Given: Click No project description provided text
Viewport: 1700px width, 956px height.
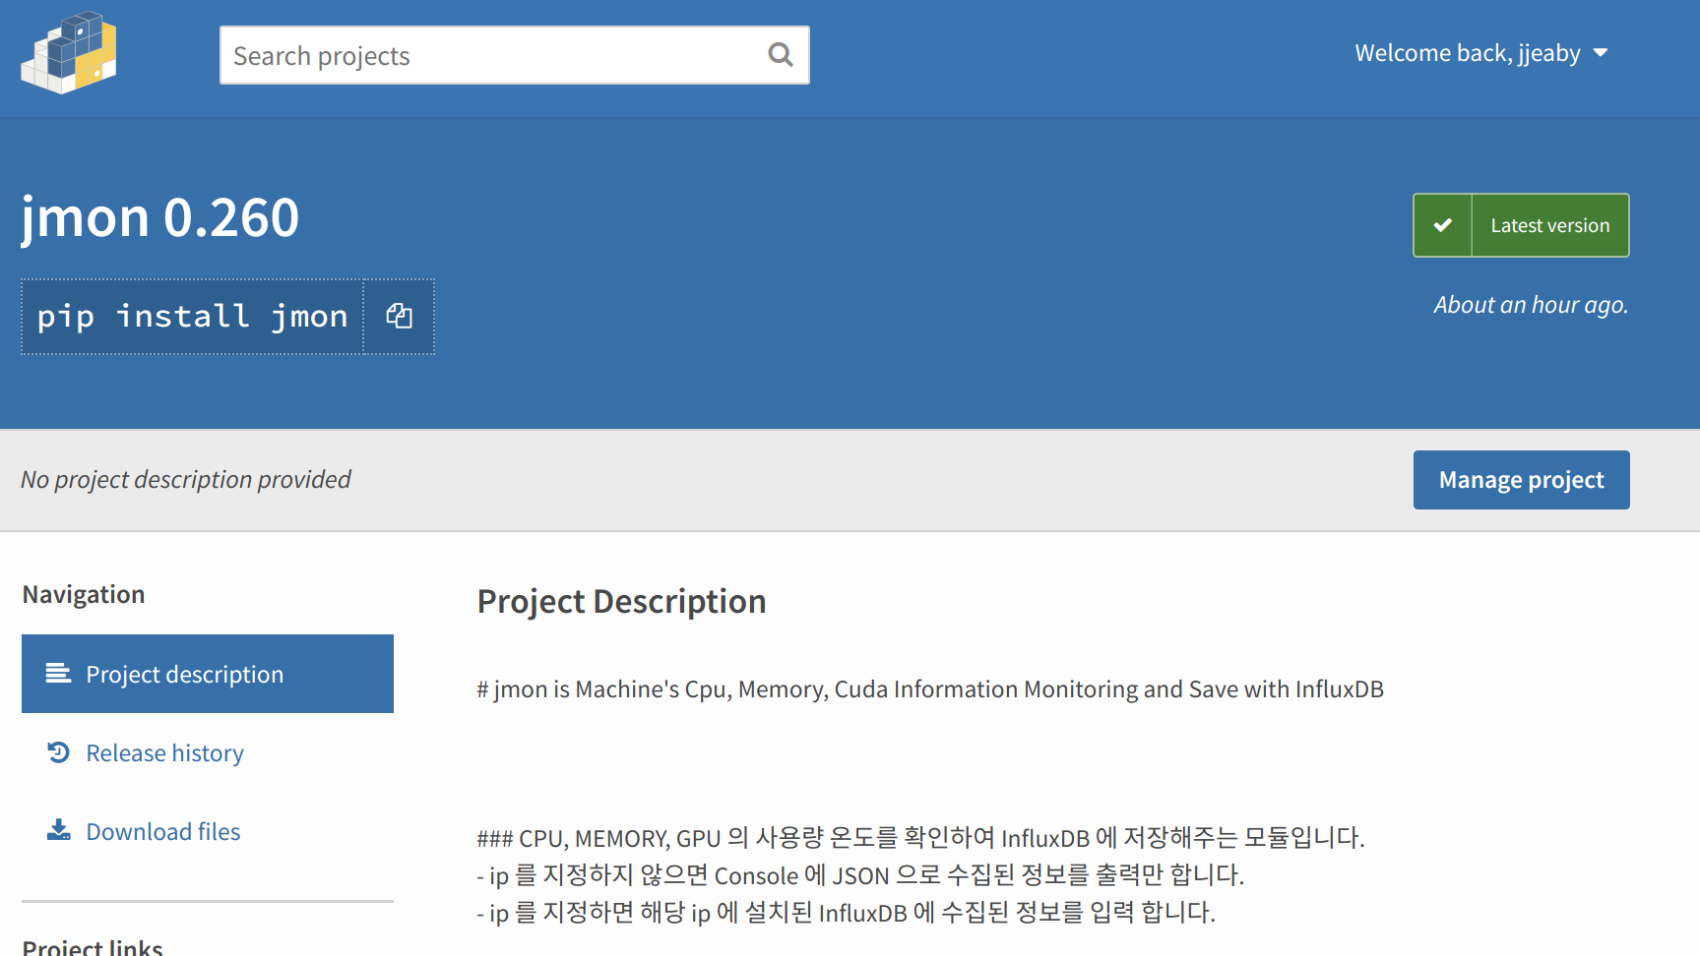Looking at the screenshot, I should (186, 480).
